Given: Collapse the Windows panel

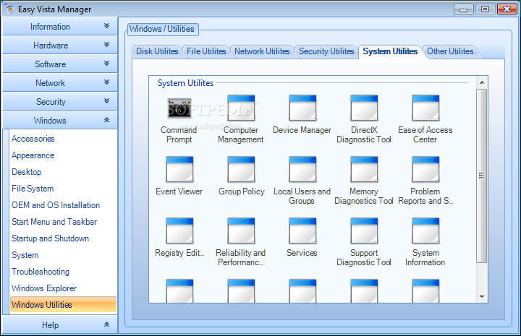Looking at the screenshot, I should pyautogui.click(x=60, y=120).
